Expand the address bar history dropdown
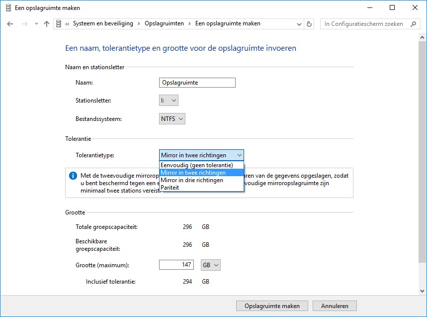Image resolution: width=427 pixels, height=317 pixels. pos(299,24)
